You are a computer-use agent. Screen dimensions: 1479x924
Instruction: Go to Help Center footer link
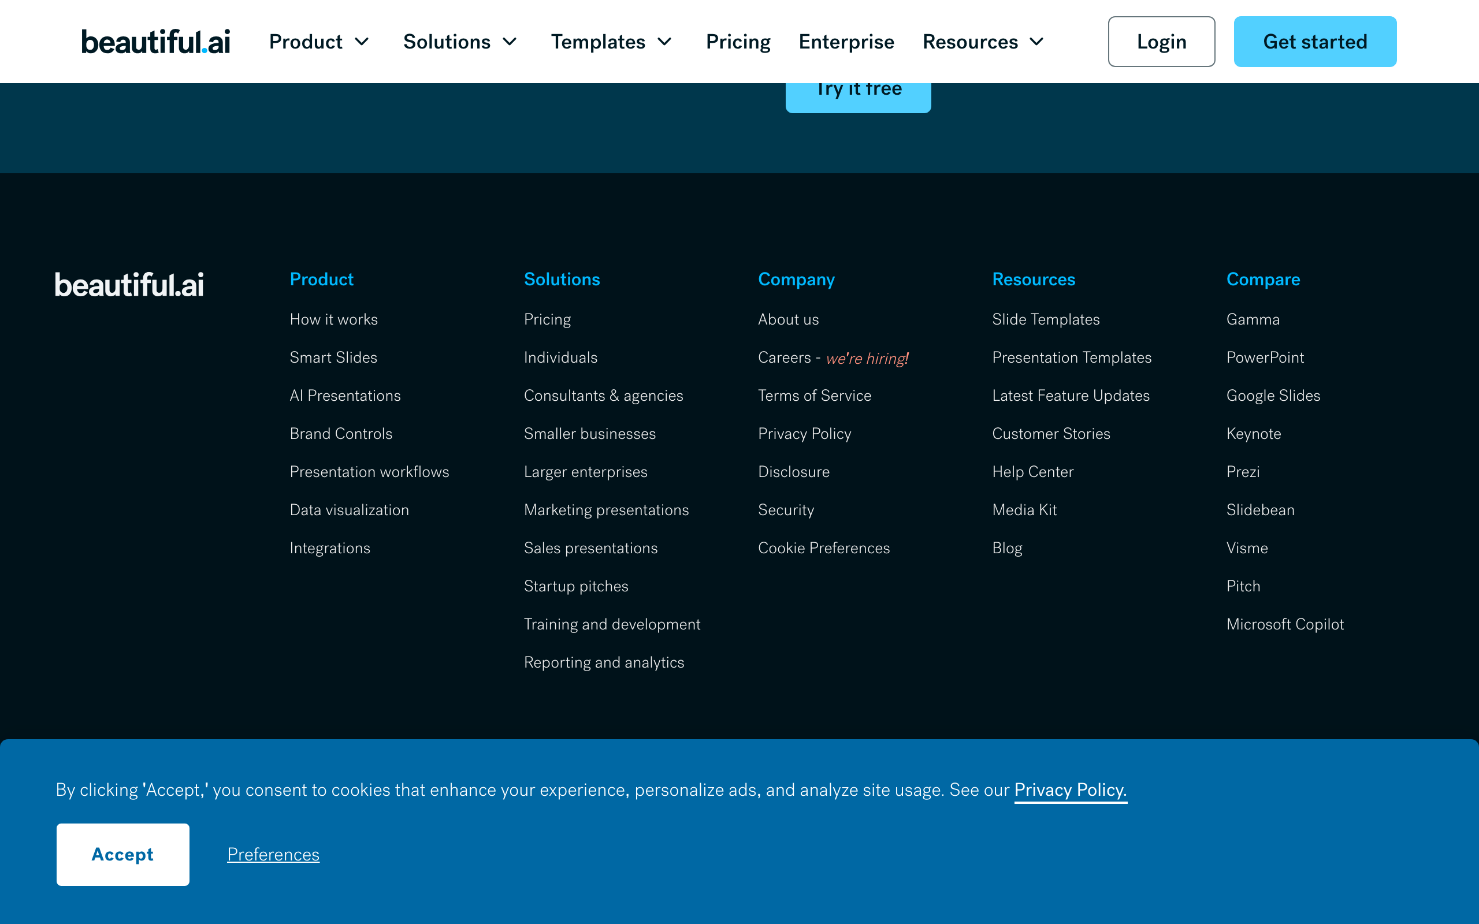coord(1032,472)
